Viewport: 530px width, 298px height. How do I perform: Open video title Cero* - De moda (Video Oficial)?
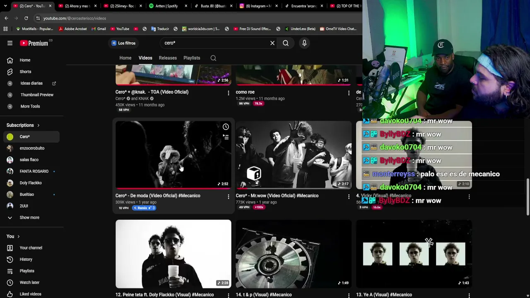(x=158, y=196)
